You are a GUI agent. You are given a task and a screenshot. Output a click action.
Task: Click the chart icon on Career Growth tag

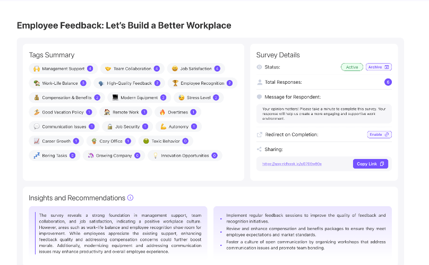(37, 141)
